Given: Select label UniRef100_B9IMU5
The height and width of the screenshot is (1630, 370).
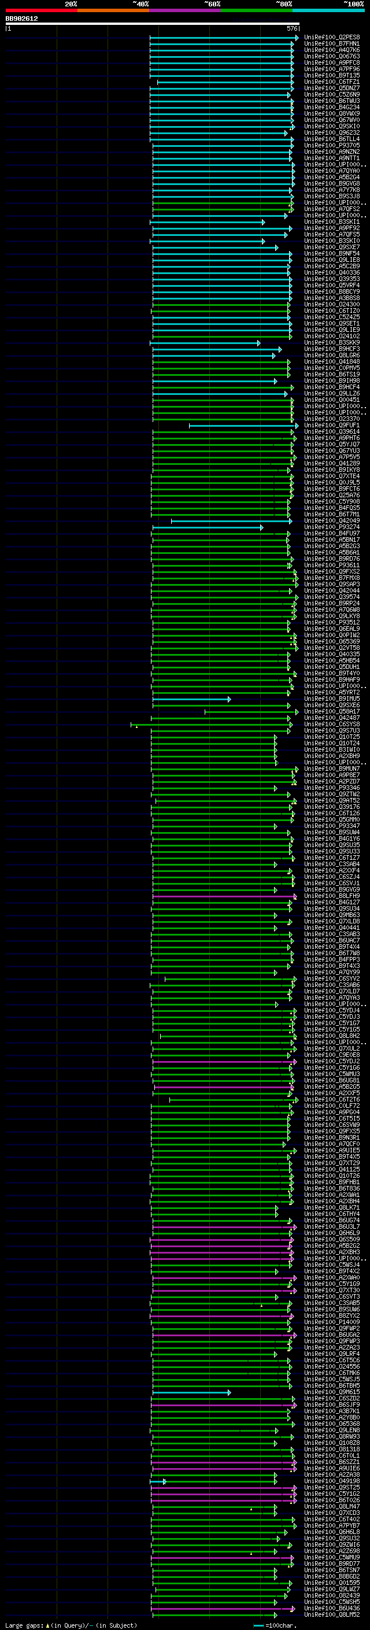Looking at the screenshot, I should [332, 699].
